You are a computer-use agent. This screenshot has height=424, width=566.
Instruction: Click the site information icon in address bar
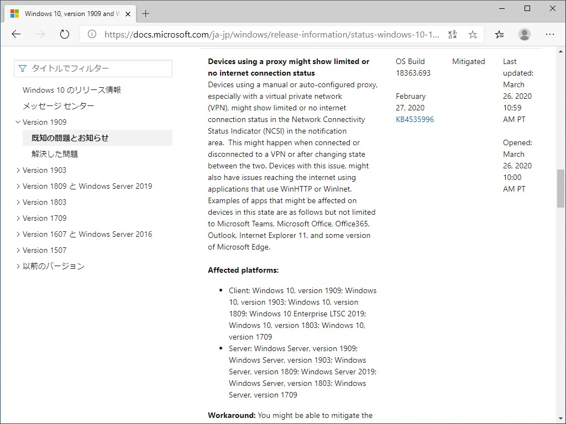point(91,34)
